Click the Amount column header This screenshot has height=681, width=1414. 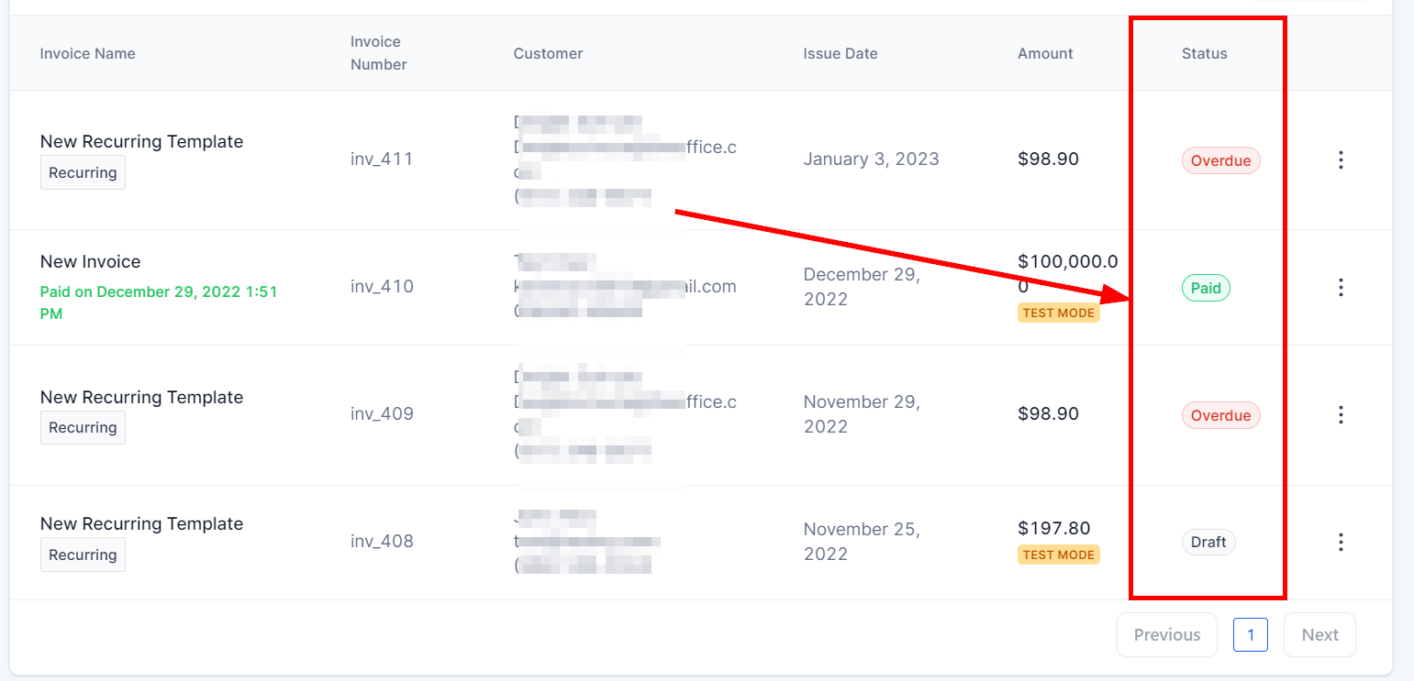pyautogui.click(x=1045, y=54)
